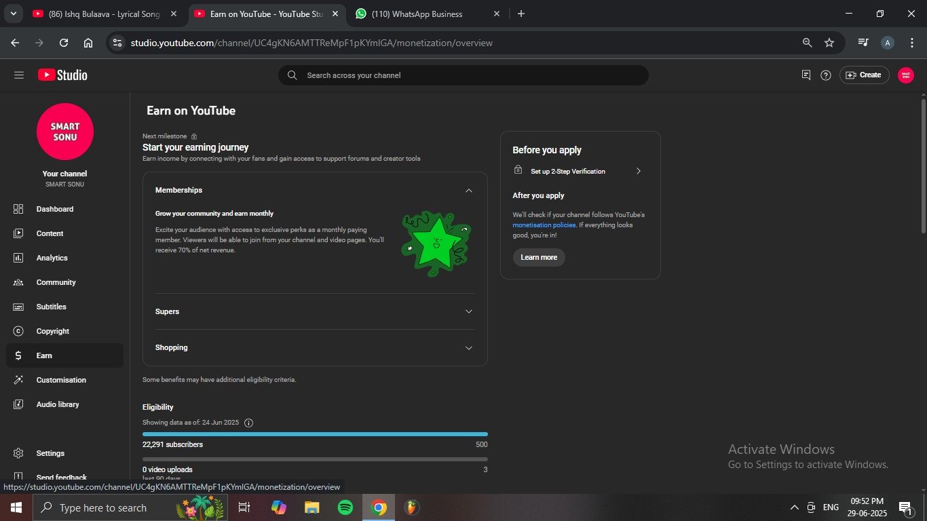Expand the Supers section

click(468, 311)
